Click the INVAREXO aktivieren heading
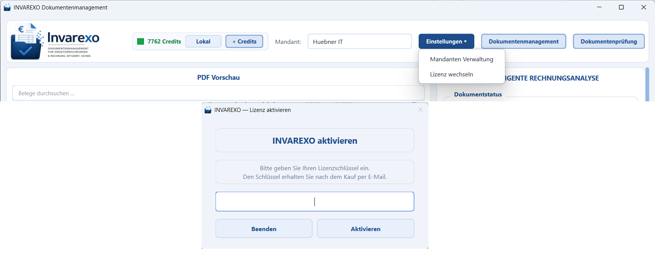 [315, 141]
